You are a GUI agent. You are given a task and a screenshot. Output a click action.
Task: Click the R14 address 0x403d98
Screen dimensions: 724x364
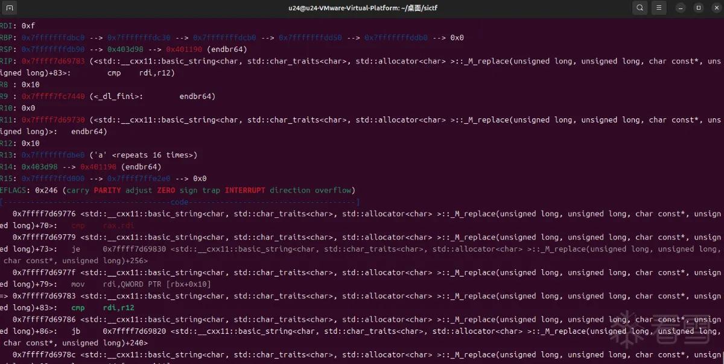point(40,167)
